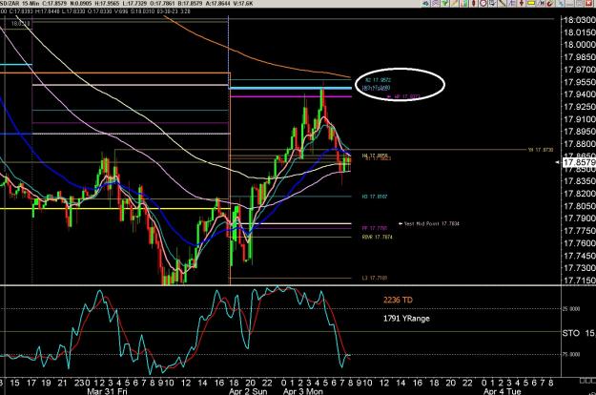Screen dimensions: 596x395
Task: Close the chart with the red X
Action: coord(588,3)
